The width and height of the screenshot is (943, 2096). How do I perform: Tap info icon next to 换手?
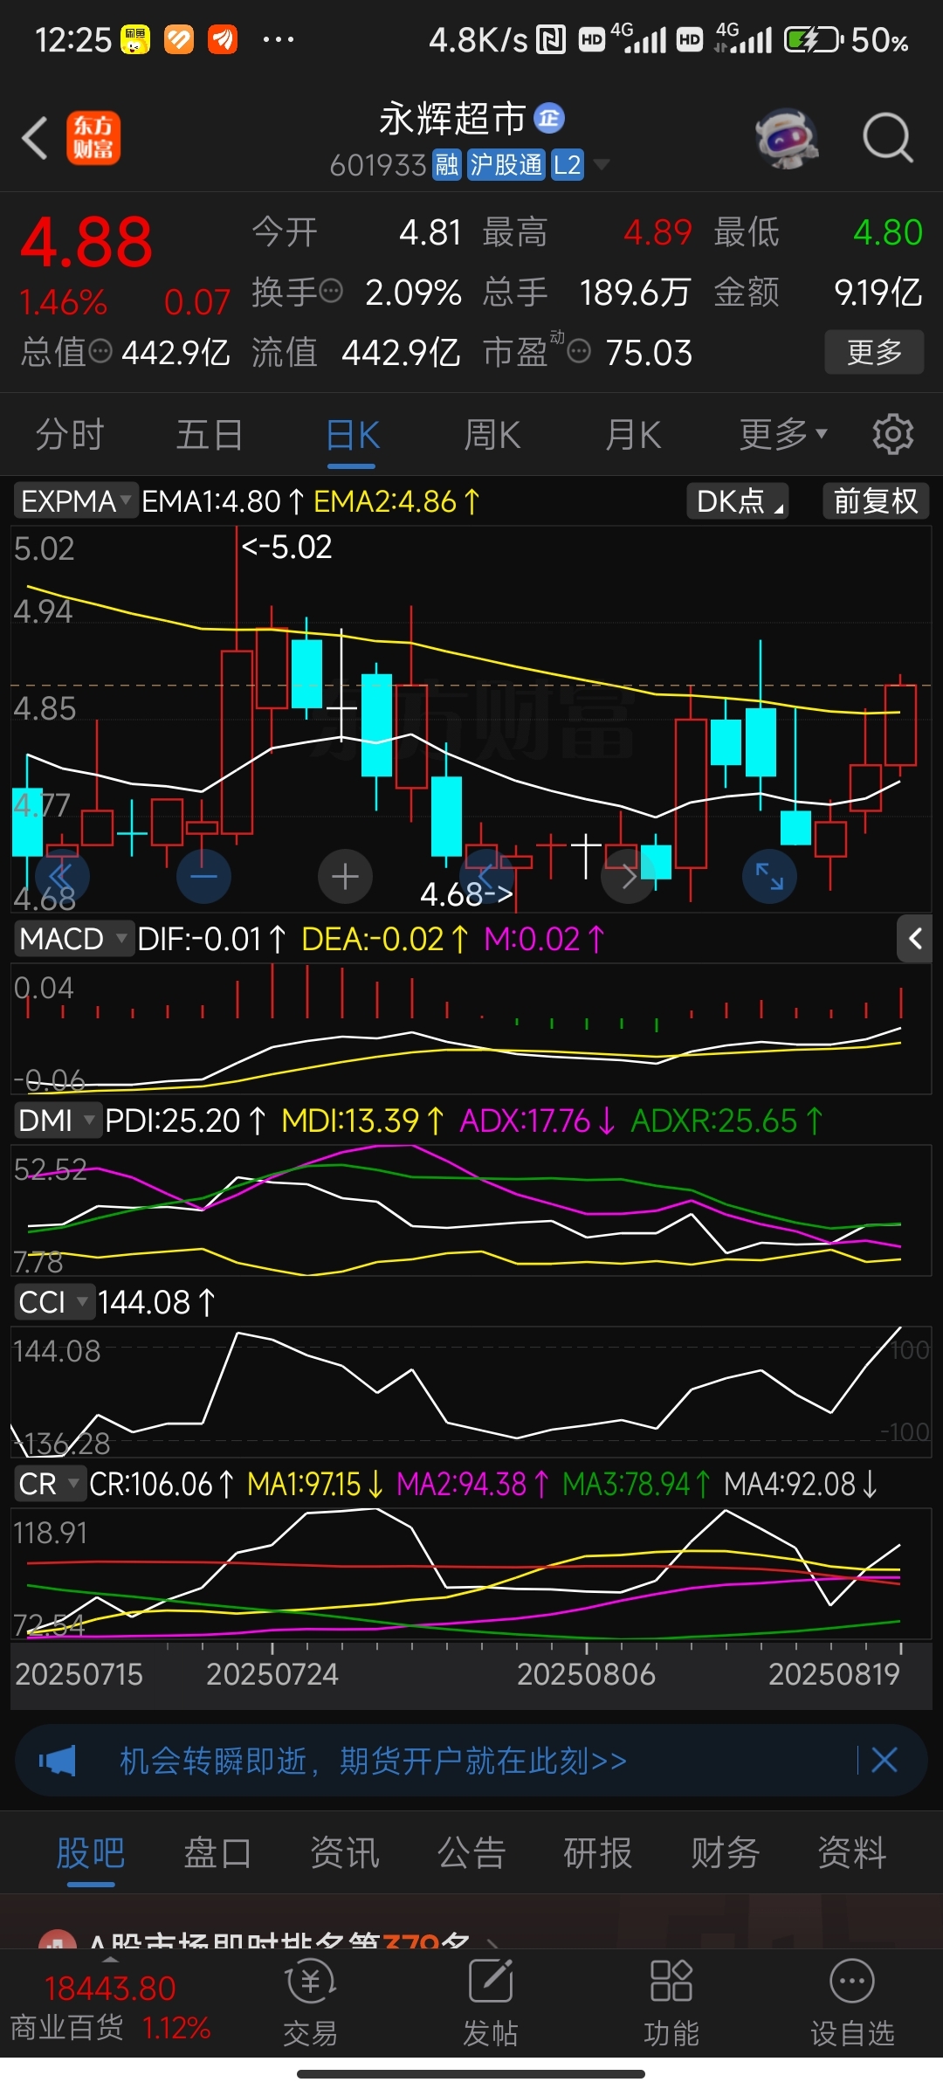click(331, 291)
